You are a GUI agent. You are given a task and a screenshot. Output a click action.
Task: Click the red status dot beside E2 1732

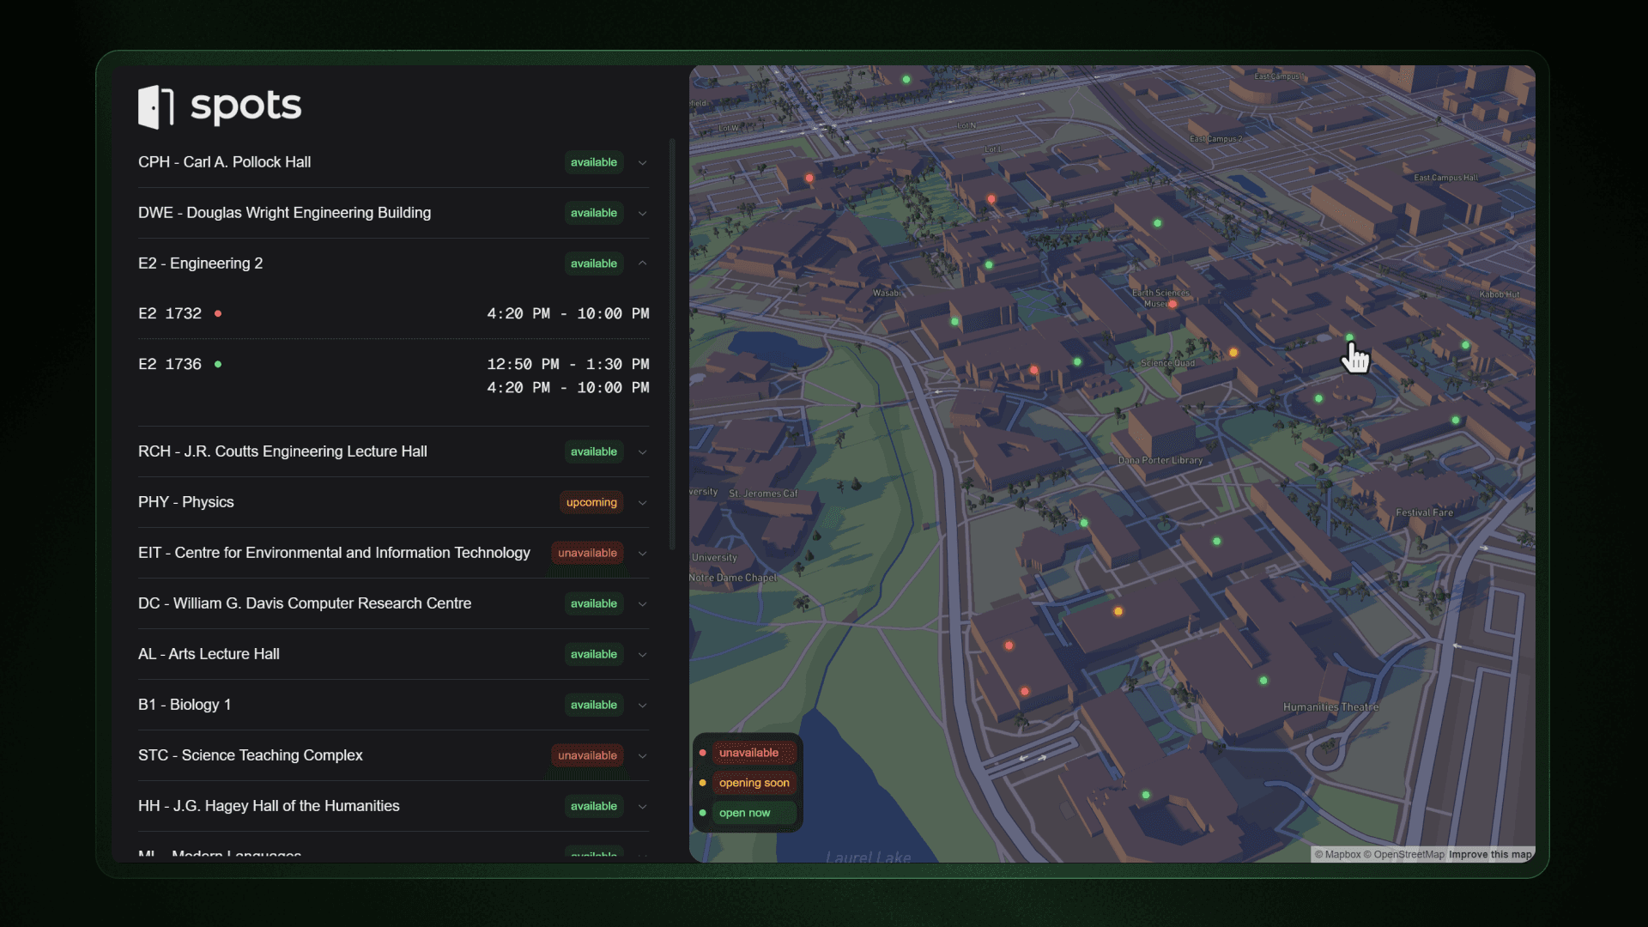pyautogui.click(x=217, y=313)
